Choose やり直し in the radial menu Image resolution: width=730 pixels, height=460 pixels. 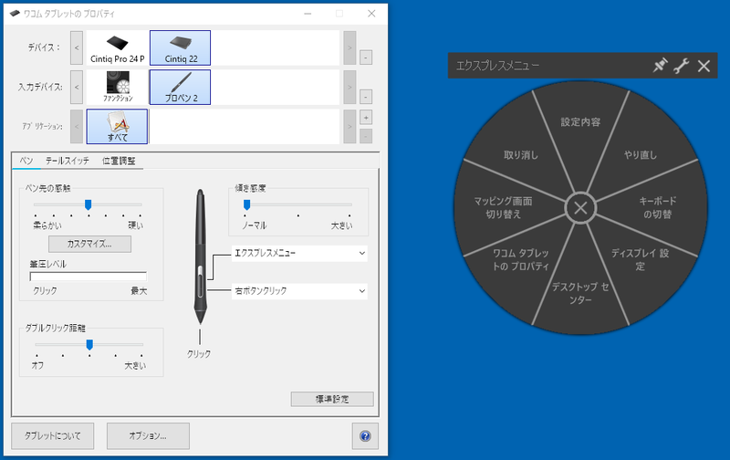(x=641, y=154)
